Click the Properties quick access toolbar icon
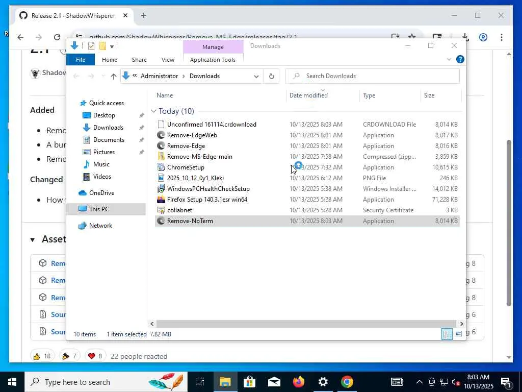Viewport: 522px width, 392px height. [x=91, y=46]
